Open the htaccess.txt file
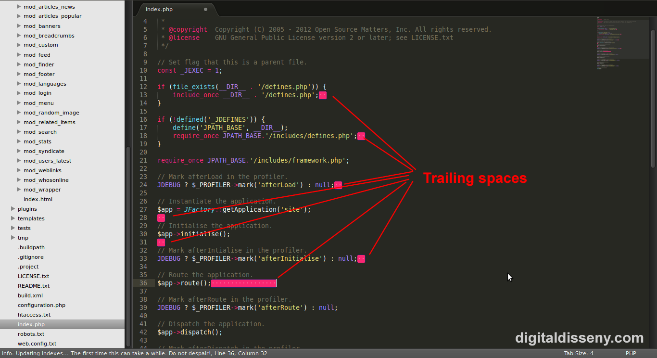657x358 pixels. (34, 315)
